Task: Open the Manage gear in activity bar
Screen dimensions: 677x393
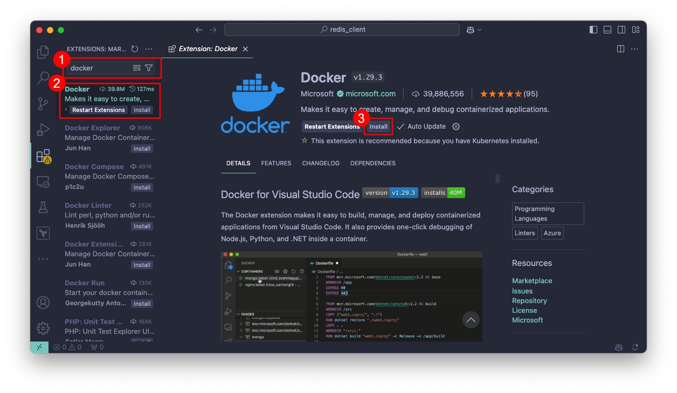Action: [x=43, y=328]
